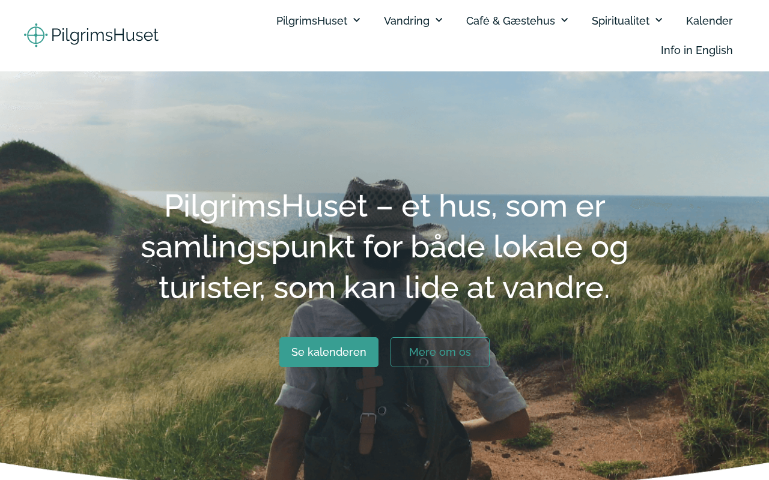Open the Spiritualitet menu item
This screenshot has height=480, width=769.
point(621,21)
